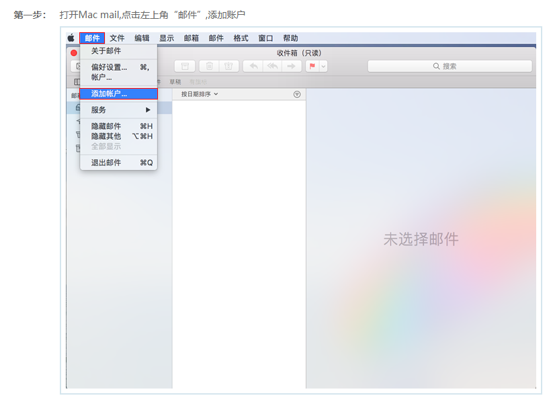Image resolution: width=551 pixels, height=406 pixels.
Task: Open the 帮助 menu
Action: click(290, 38)
